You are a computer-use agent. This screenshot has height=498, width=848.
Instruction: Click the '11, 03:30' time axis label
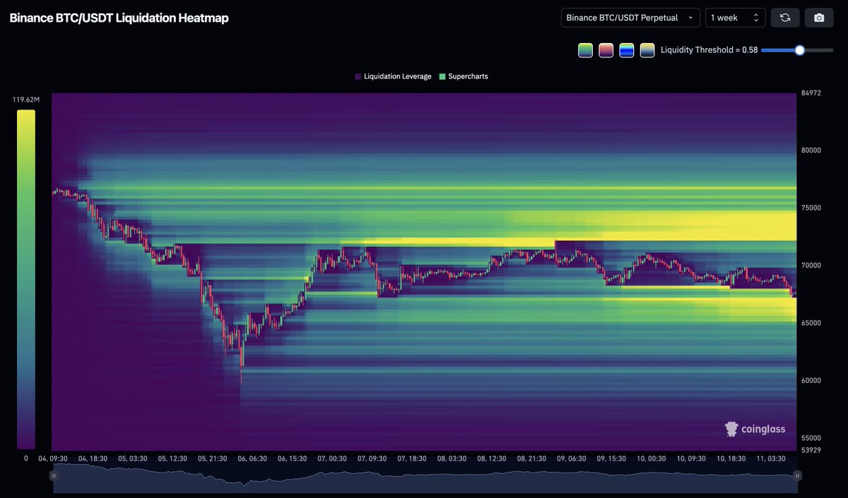point(771,458)
